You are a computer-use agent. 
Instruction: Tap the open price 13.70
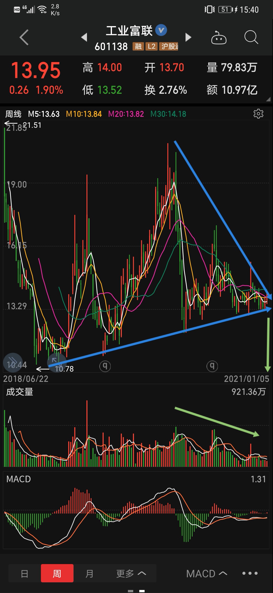[172, 68]
